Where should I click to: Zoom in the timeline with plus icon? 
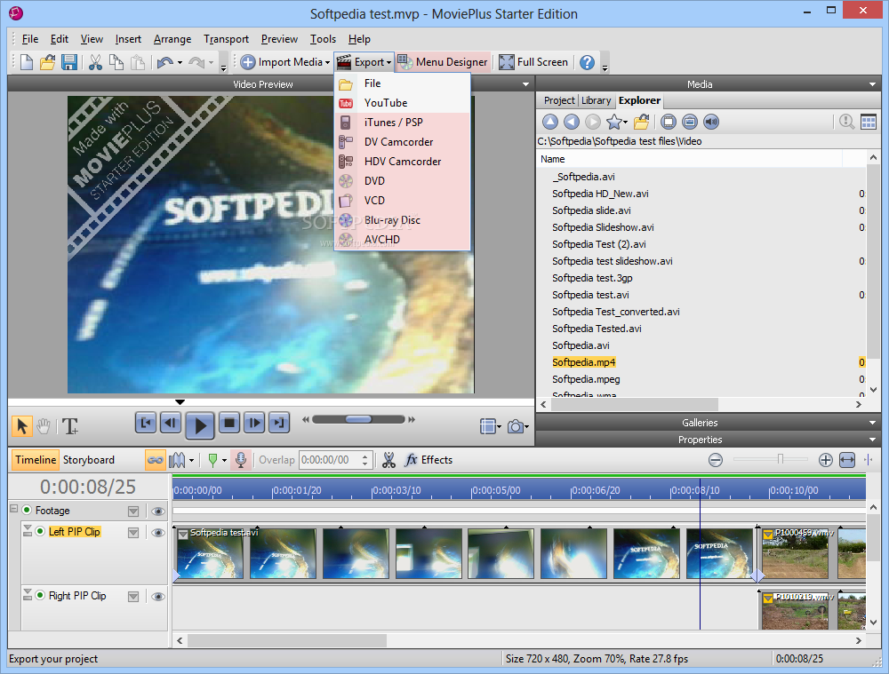826,460
